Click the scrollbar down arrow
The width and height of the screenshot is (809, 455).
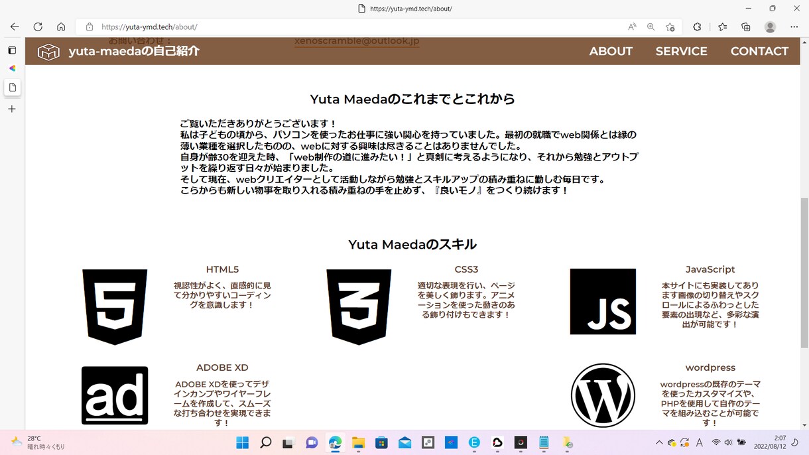click(804, 425)
